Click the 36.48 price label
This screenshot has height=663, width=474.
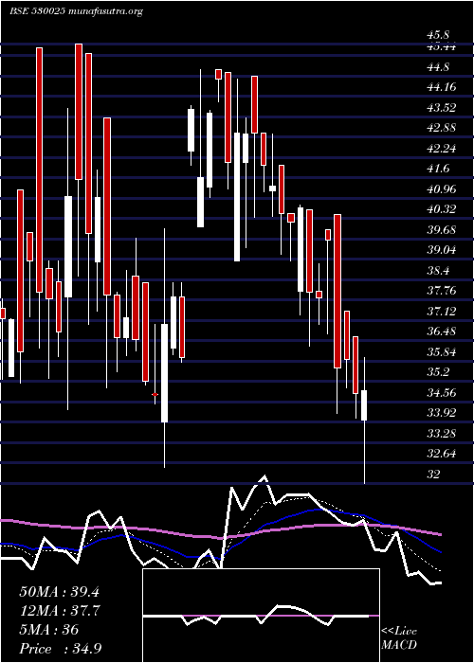point(442,331)
